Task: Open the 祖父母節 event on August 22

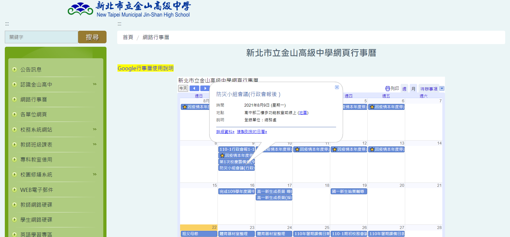Action: click(x=199, y=234)
